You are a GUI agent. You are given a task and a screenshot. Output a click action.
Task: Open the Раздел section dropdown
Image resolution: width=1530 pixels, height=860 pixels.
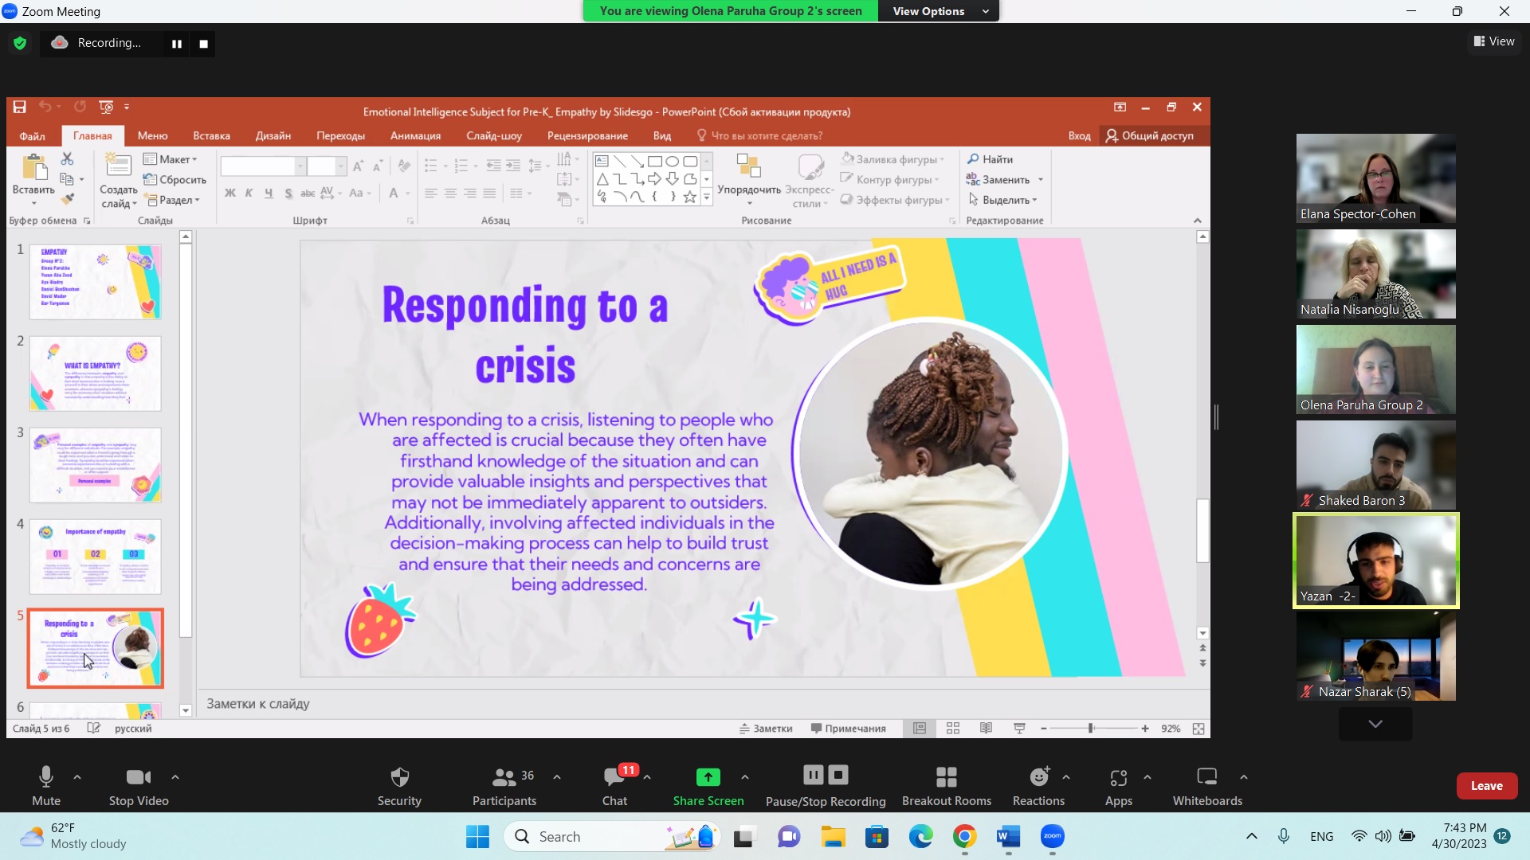[x=172, y=201]
